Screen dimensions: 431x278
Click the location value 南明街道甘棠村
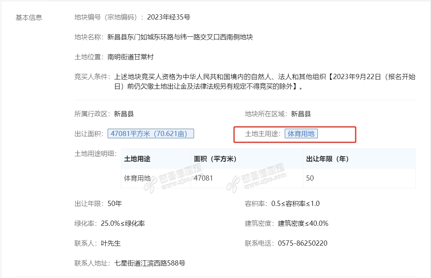[x=130, y=57]
